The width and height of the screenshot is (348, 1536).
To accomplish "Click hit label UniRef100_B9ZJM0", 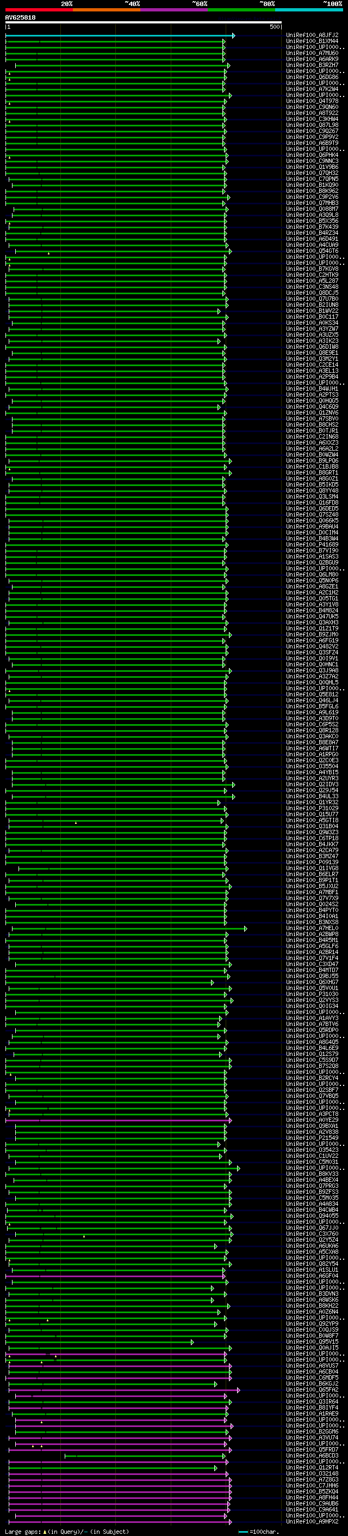I will click(x=312, y=634).
